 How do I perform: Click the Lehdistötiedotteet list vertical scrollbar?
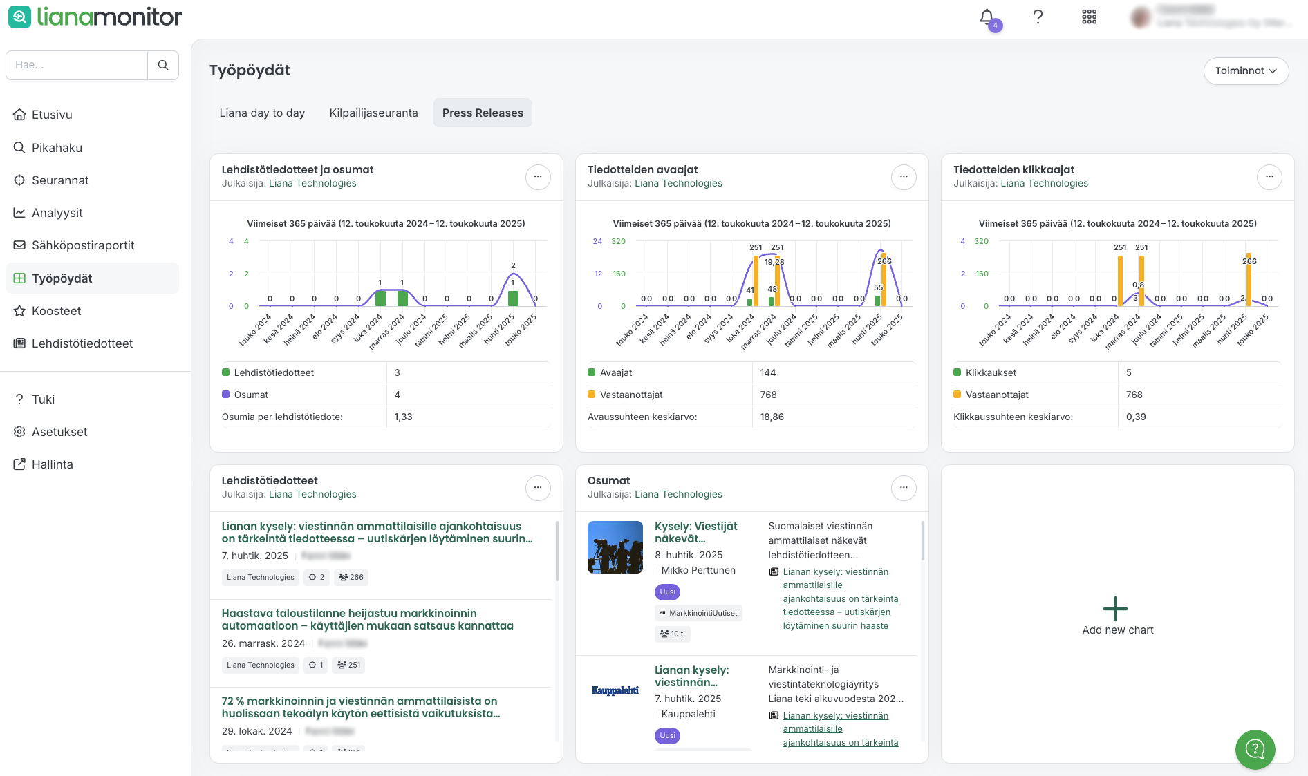557,551
